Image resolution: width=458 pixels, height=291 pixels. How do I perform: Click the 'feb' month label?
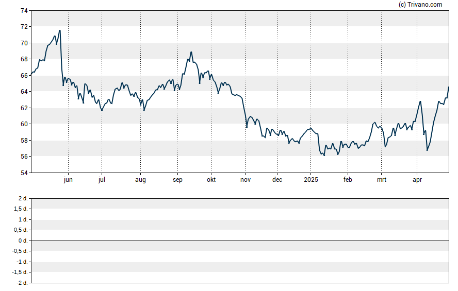[348, 180]
